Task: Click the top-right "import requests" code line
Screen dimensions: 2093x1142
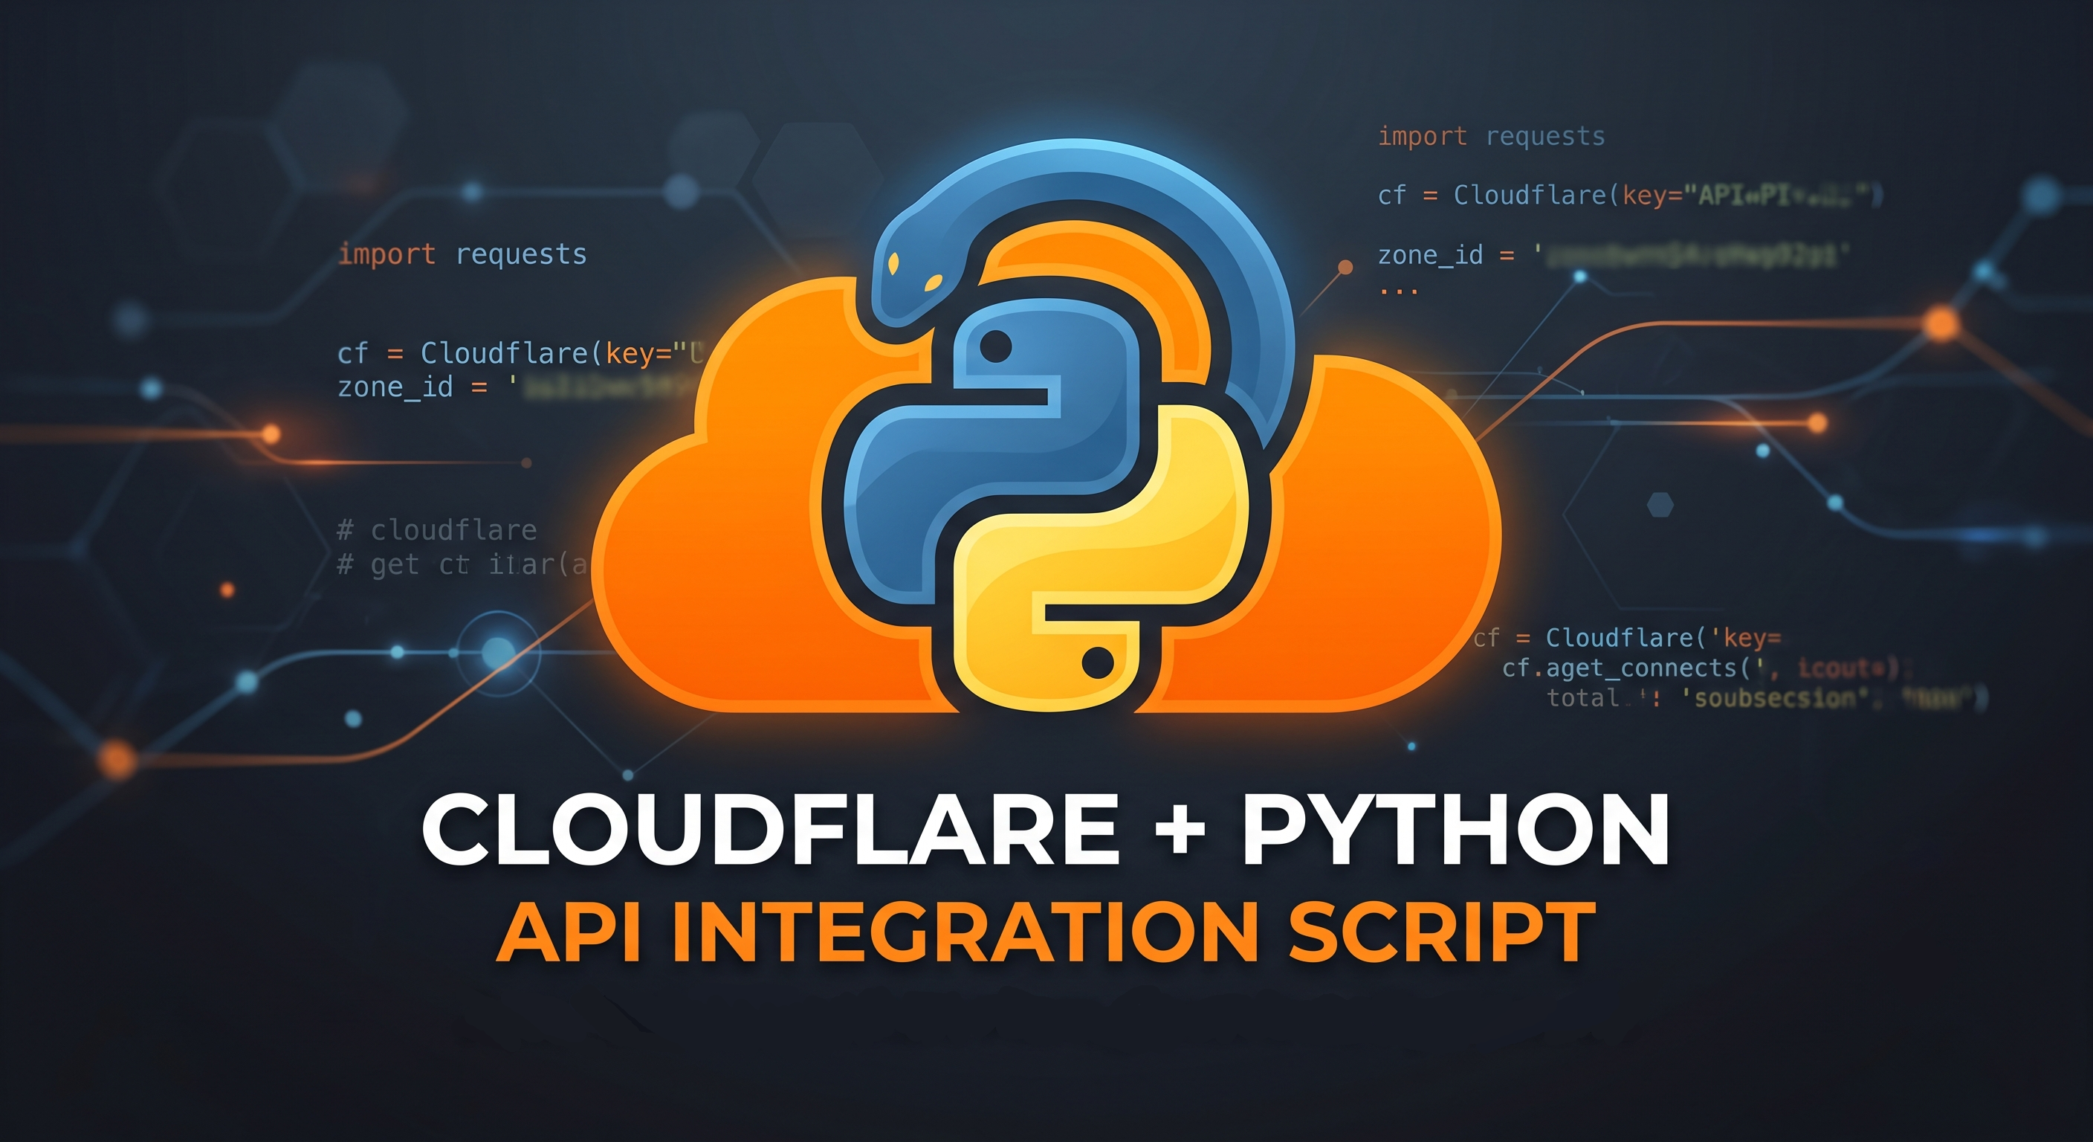Action: coord(1492,137)
